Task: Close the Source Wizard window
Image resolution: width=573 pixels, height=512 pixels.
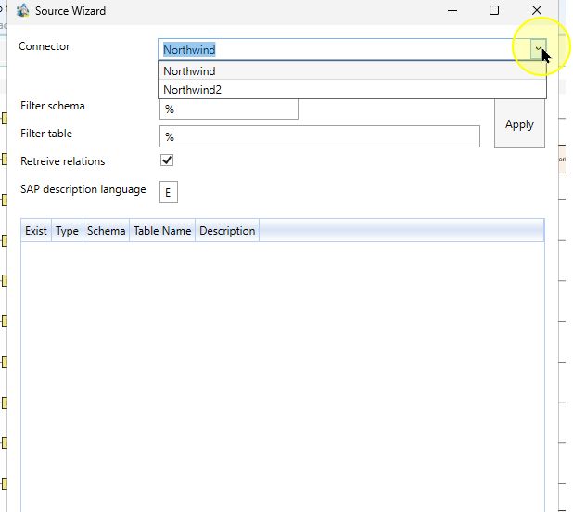Action: tap(537, 10)
